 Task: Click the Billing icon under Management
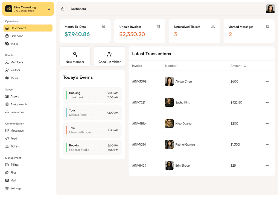7,165
